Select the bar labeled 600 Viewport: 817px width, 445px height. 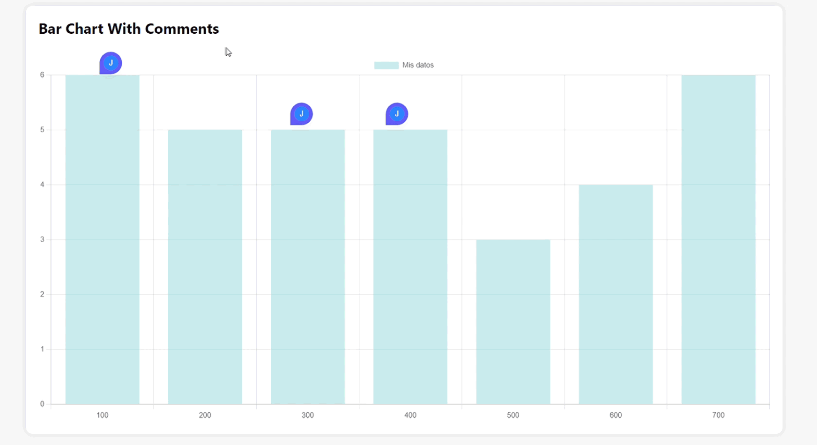[x=616, y=294]
